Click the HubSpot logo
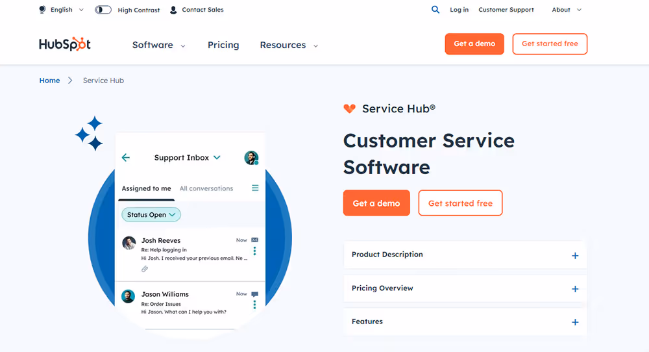This screenshot has height=352, width=649. pos(64,44)
